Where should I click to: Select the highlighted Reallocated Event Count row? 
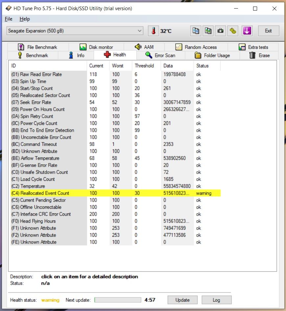point(115,193)
